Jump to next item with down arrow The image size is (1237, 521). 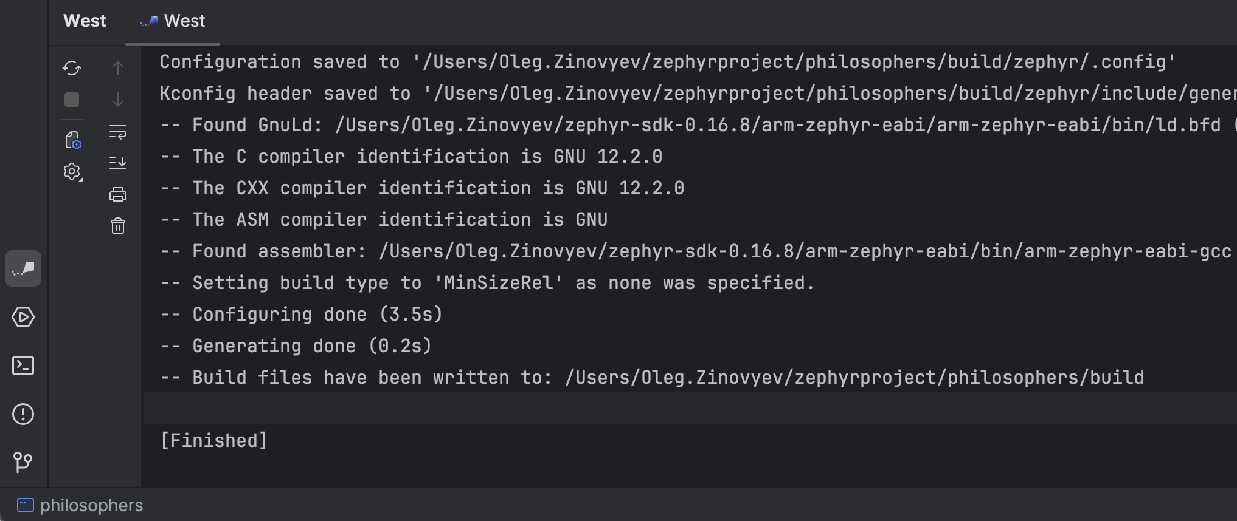[118, 100]
